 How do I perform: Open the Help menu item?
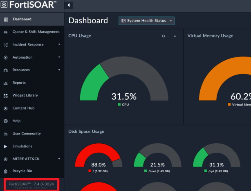click(32, 121)
